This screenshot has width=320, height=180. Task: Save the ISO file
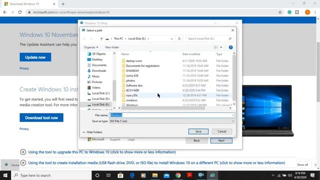pyautogui.click(x=198, y=131)
